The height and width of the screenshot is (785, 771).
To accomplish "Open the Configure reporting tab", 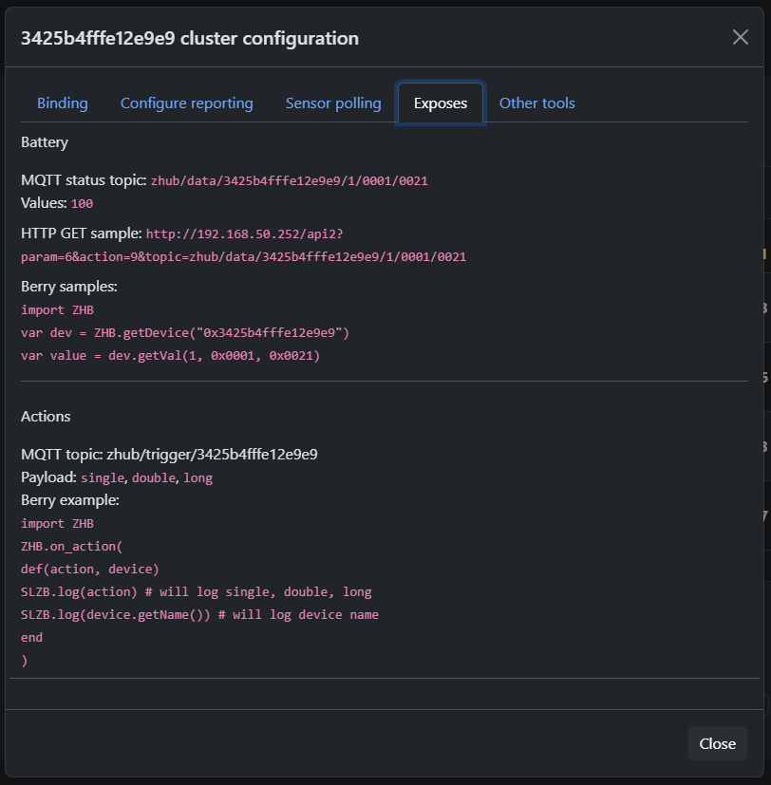I will point(186,103).
